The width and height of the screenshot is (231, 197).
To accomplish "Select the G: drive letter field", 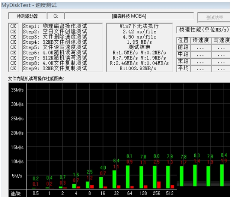I will coord(56,16).
